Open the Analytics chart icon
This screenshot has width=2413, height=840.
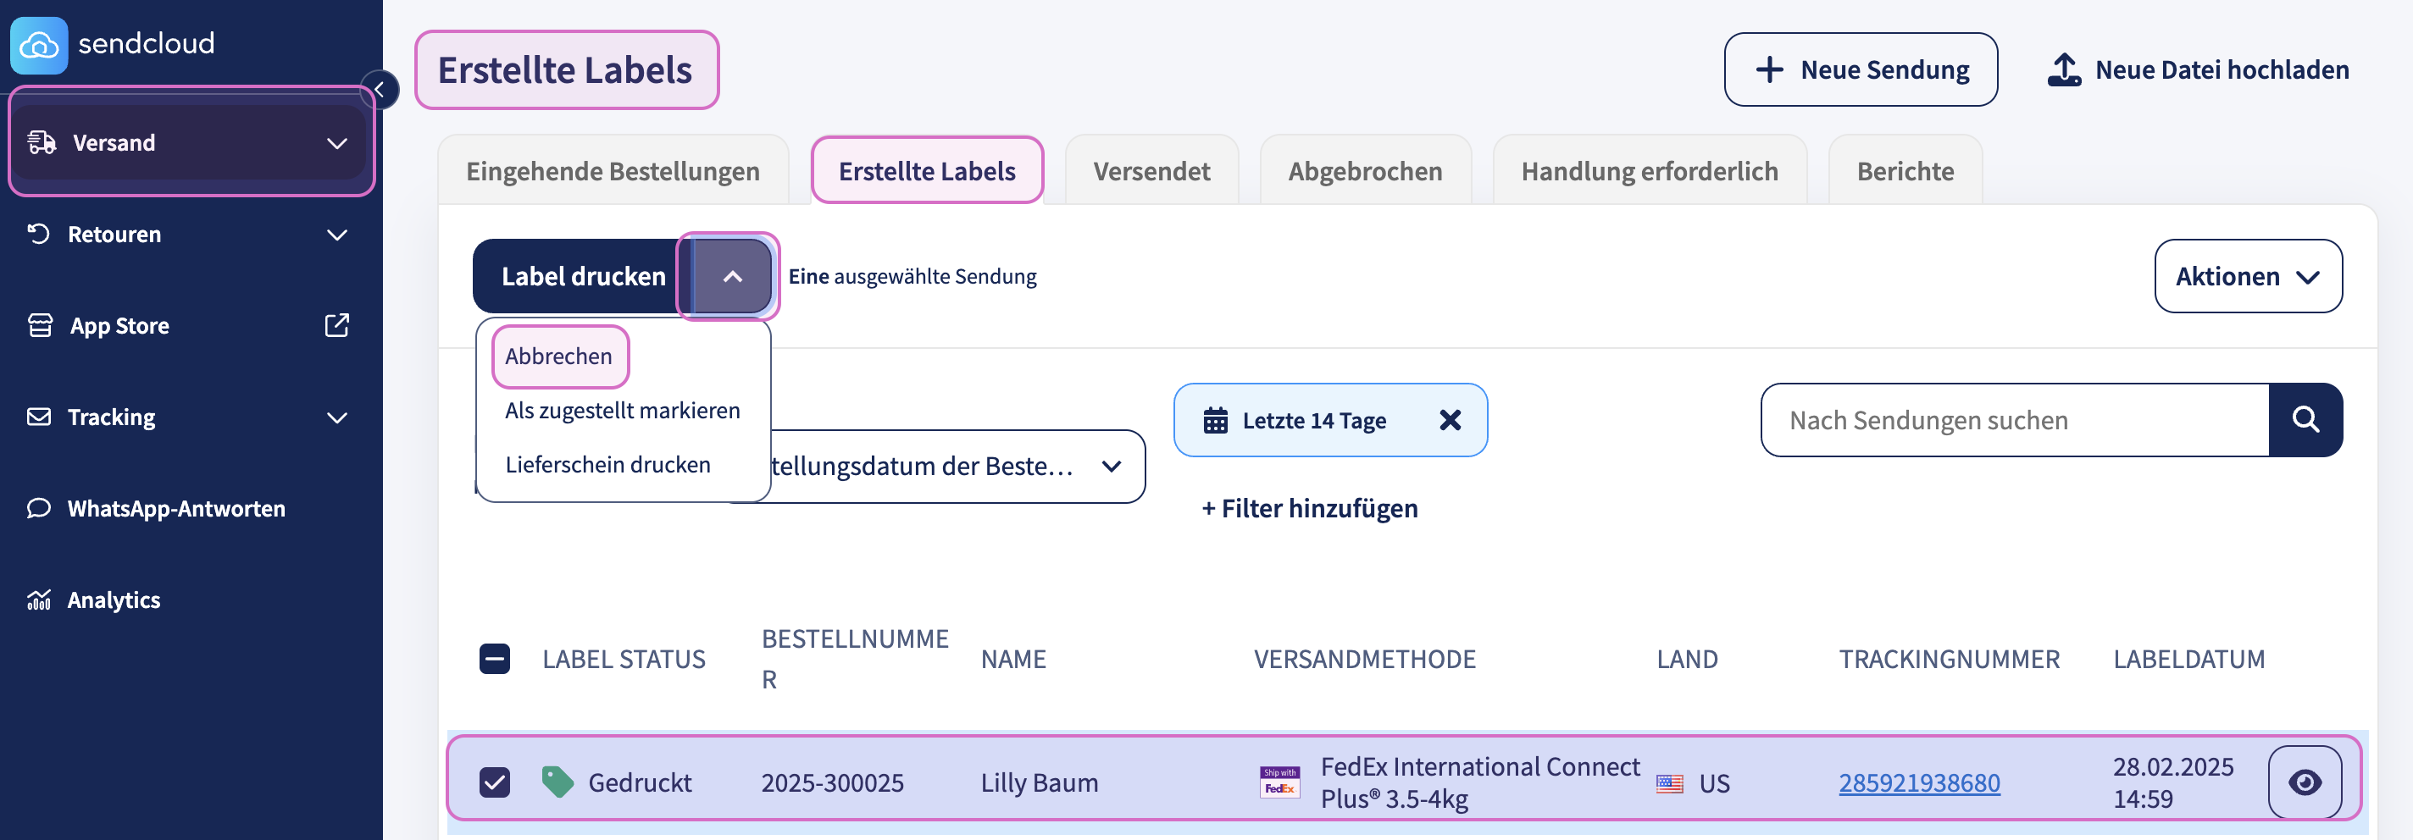pos(38,600)
